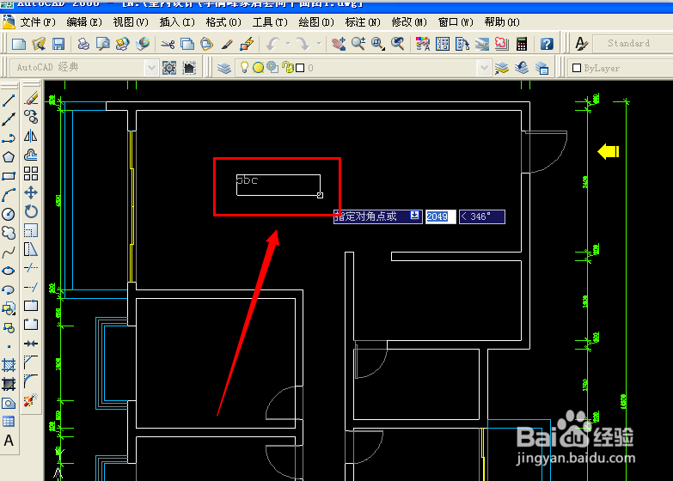Toggle layer 0 lock padlock icon
This screenshot has height=481, width=673.
[288, 68]
